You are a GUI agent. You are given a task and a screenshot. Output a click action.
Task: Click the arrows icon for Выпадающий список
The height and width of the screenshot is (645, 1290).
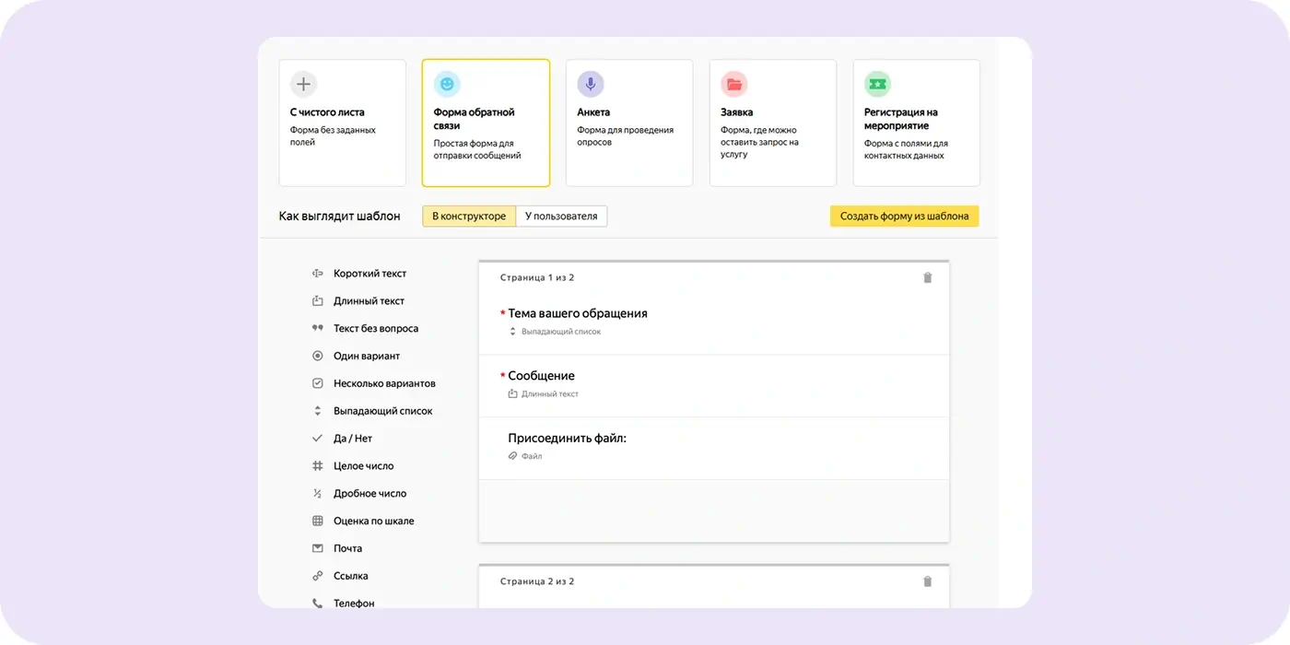(x=317, y=411)
